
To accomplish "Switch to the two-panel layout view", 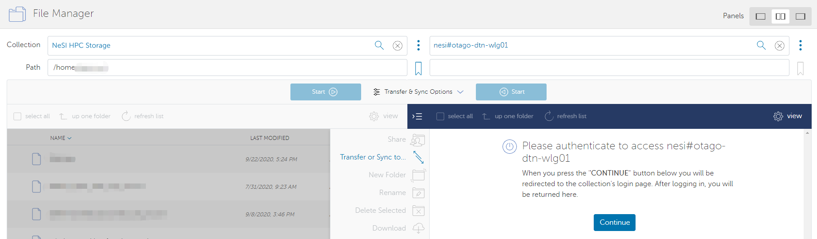I will point(781,16).
